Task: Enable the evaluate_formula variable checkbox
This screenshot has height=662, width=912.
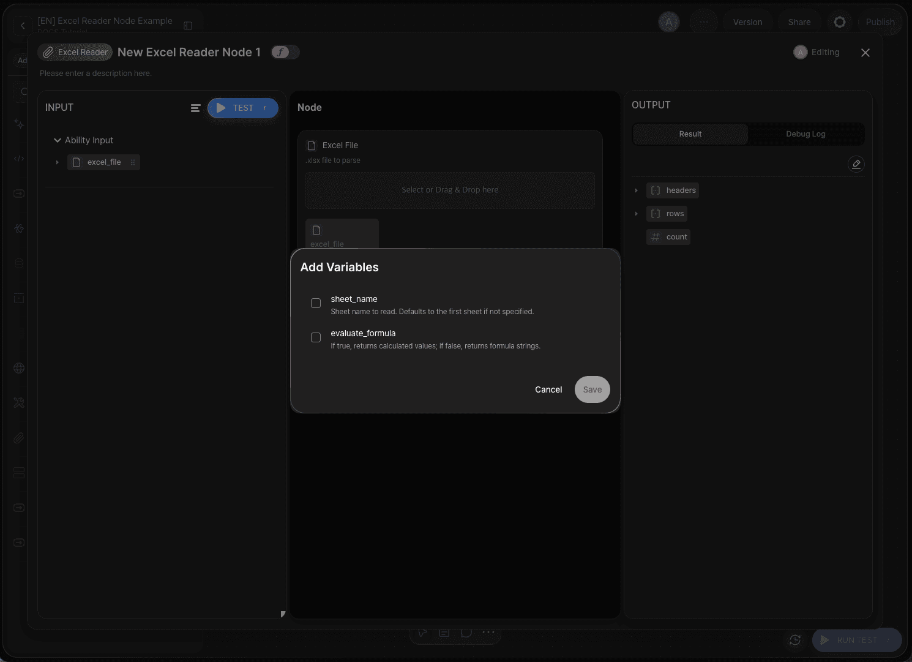Action: [x=316, y=337]
